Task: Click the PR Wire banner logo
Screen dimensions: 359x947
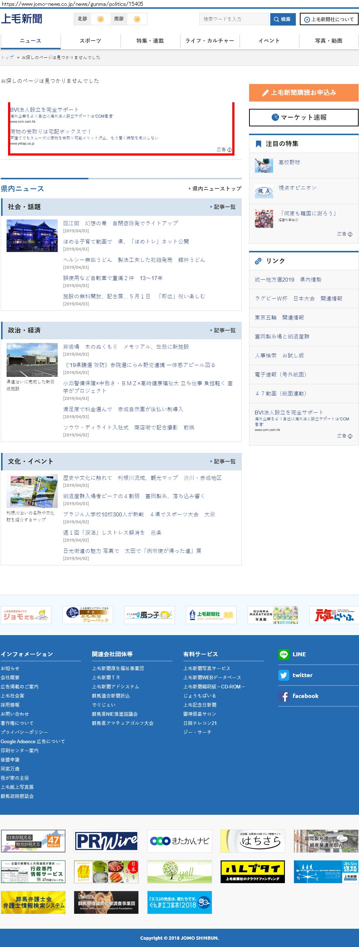Action: pyautogui.click(x=106, y=841)
